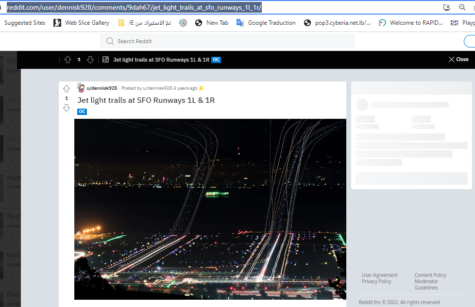
Task: Click the jet light trails photo
Action: pyautogui.click(x=210, y=209)
